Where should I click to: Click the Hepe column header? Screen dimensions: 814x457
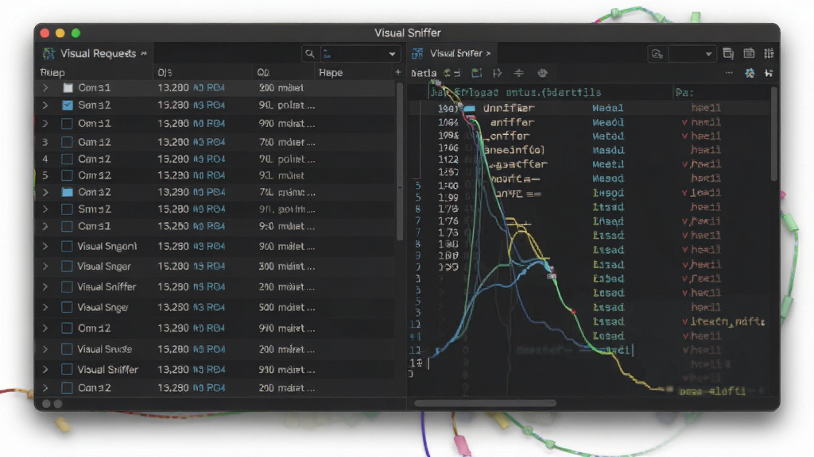pos(331,72)
